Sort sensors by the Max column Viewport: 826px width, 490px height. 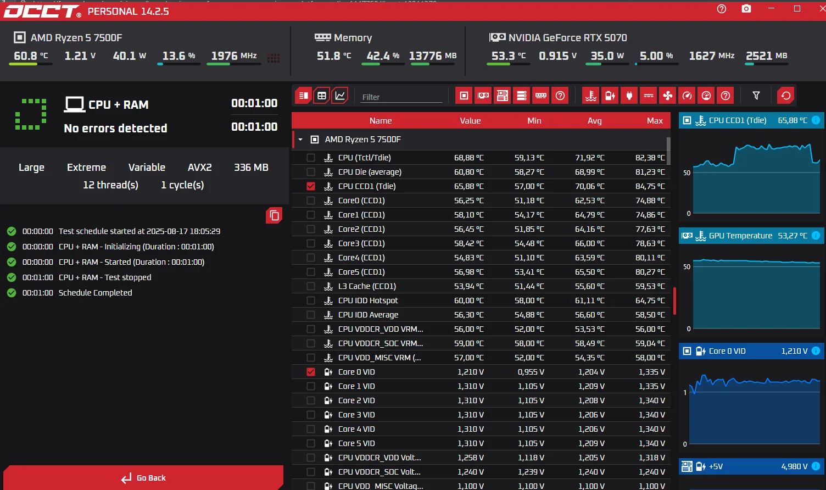point(655,121)
